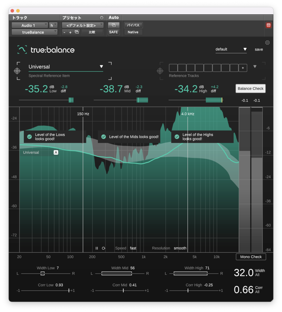282x312 pixels.
Task: Click the red window close button
Action: click(12, 11)
